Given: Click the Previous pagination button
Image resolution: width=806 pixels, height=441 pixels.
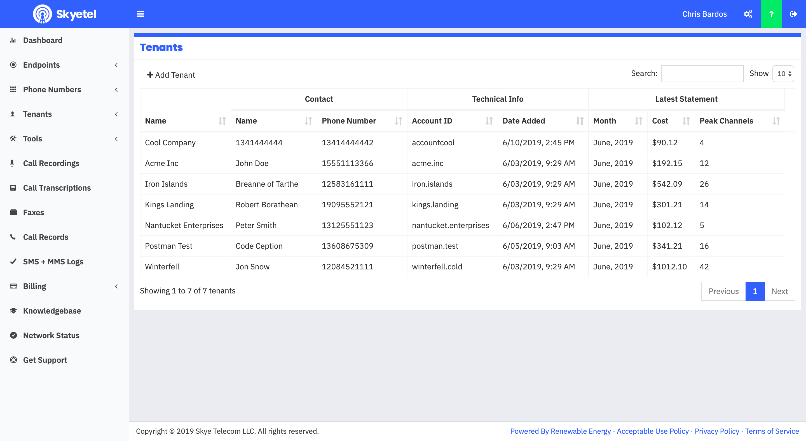Looking at the screenshot, I should tap(723, 291).
